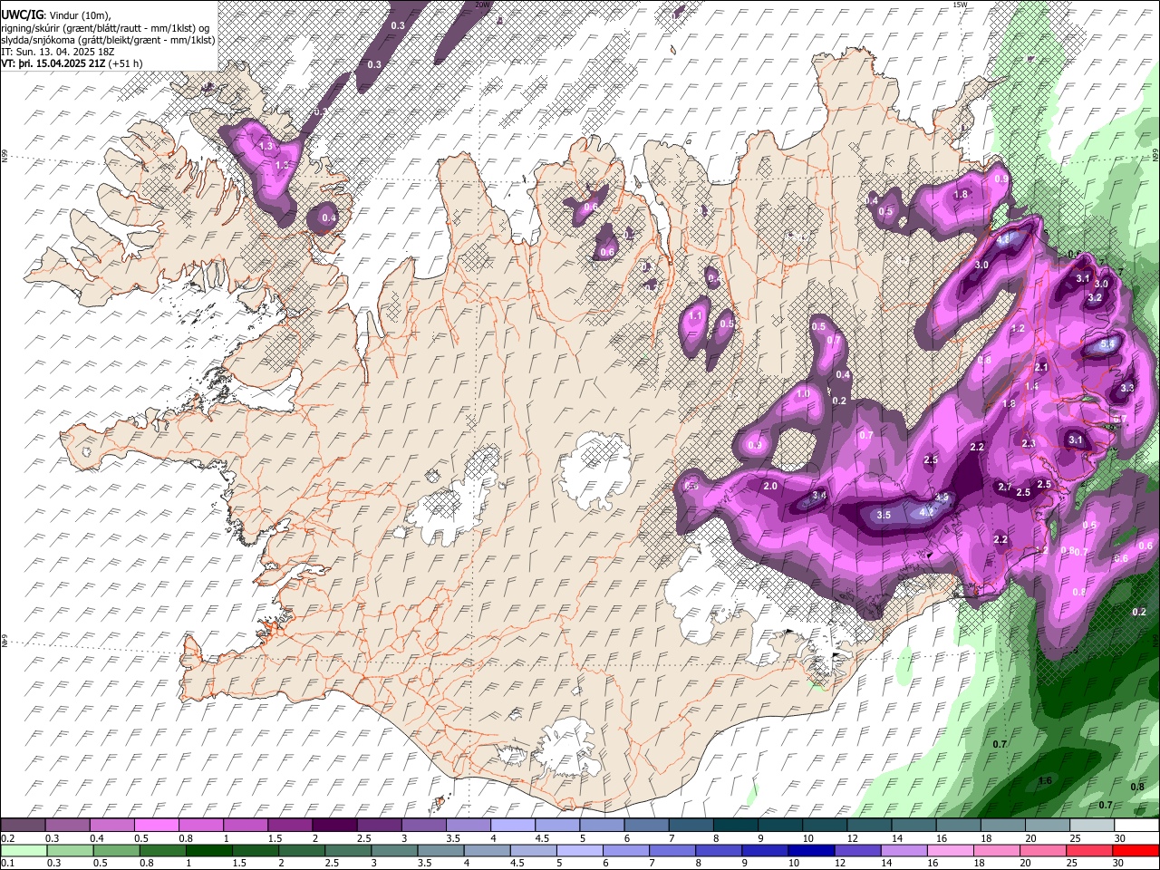
Task: Click the darkest purple 2 swatch in upper legend row
Action: pos(334,825)
